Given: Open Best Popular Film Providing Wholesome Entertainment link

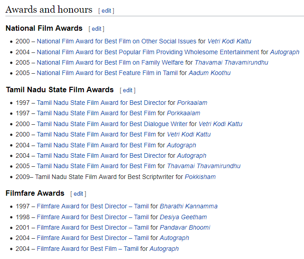Looking at the screenshot, I should (x=148, y=52).
